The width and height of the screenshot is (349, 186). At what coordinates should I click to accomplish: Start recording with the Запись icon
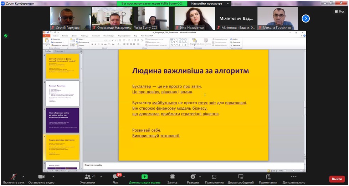(173, 177)
